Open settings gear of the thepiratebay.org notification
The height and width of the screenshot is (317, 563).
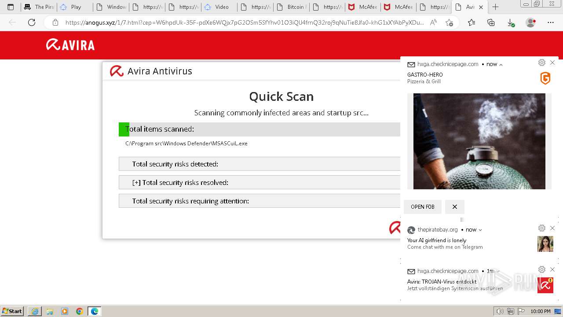[542, 228]
